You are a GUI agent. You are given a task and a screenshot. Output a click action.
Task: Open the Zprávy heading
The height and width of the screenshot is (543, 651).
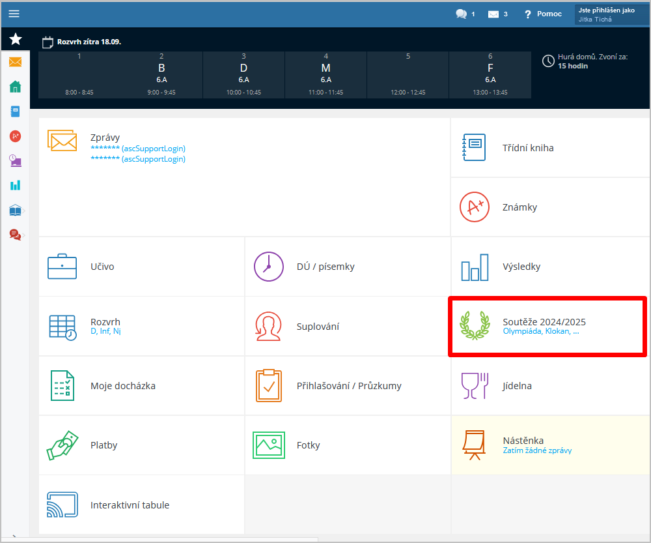[x=105, y=138]
